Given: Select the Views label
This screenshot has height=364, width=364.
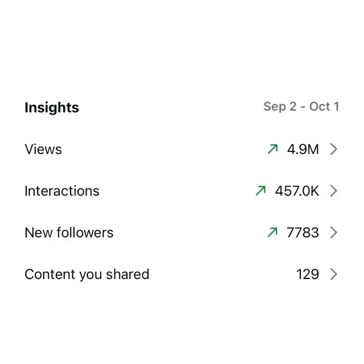Looking at the screenshot, I should click(43, 149).
